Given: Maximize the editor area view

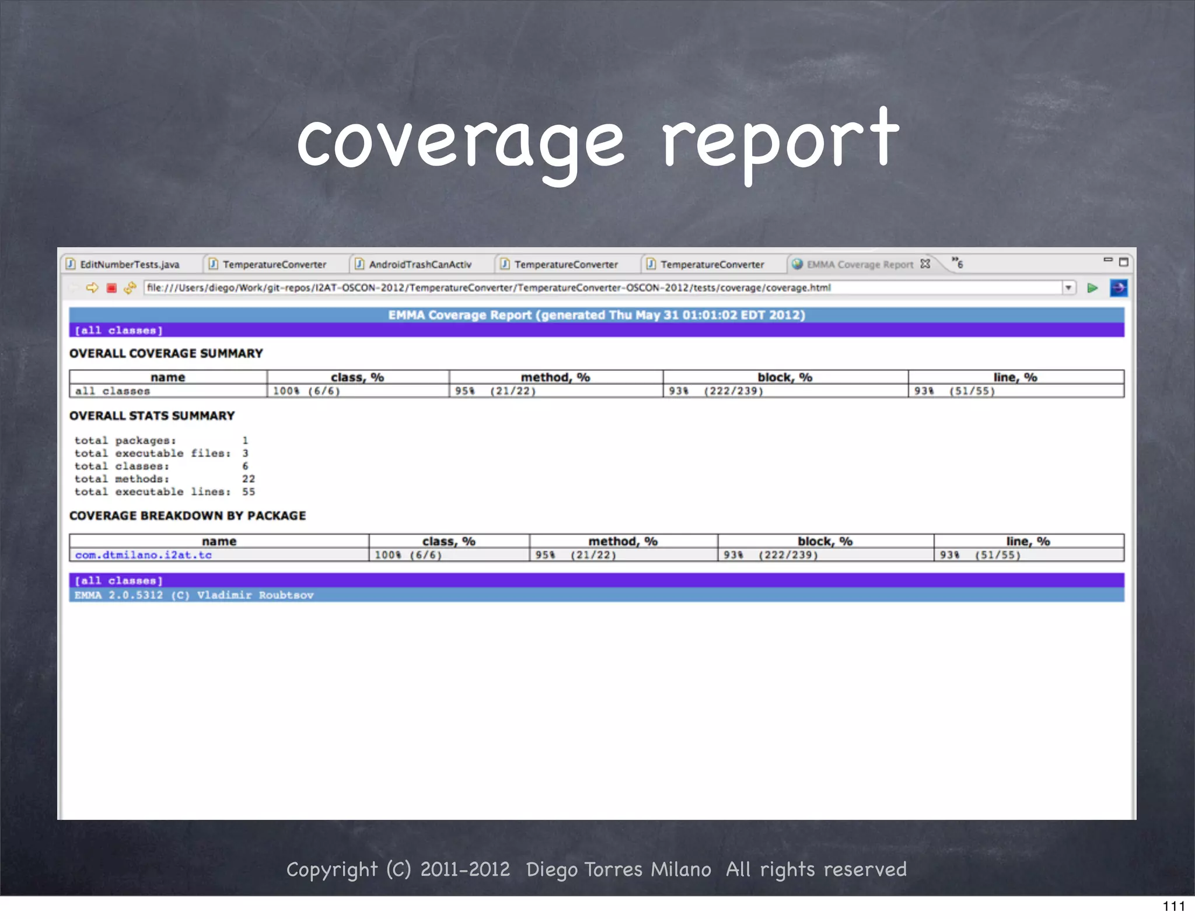Looking at the screenshot, I should pyautogui.click(x=1123, y=262).
